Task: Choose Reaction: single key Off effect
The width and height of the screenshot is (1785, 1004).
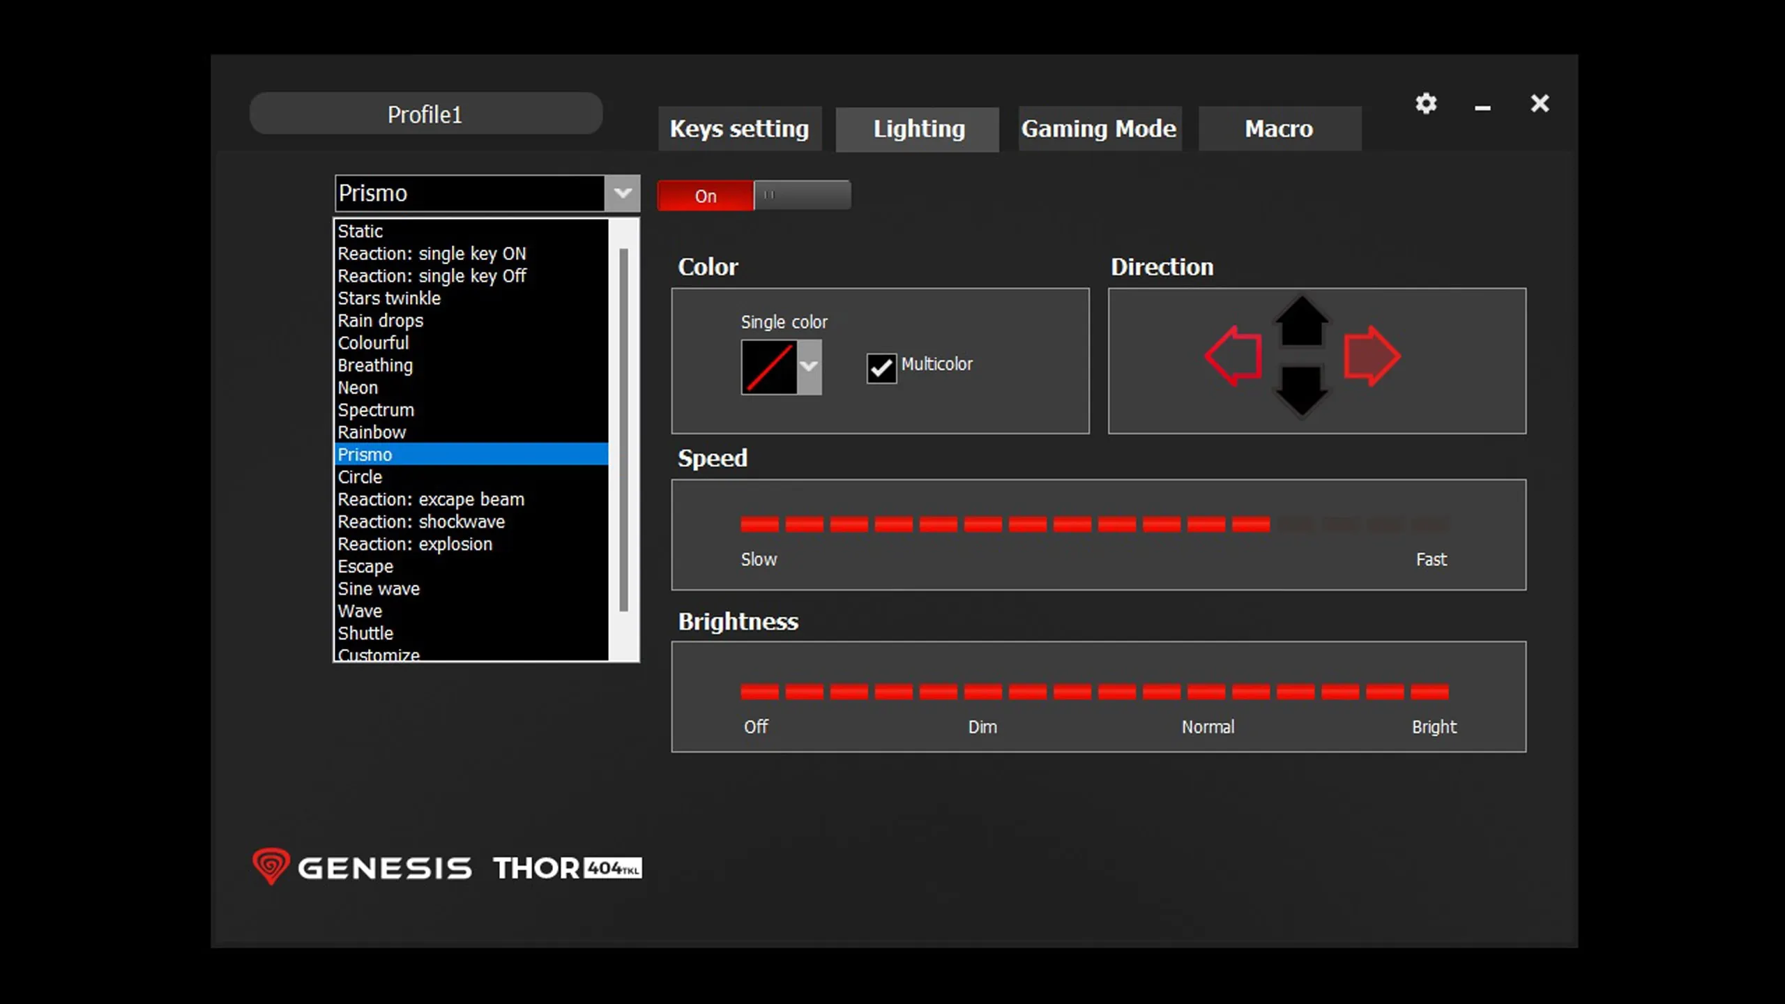Action: click(x=471, y=275)
